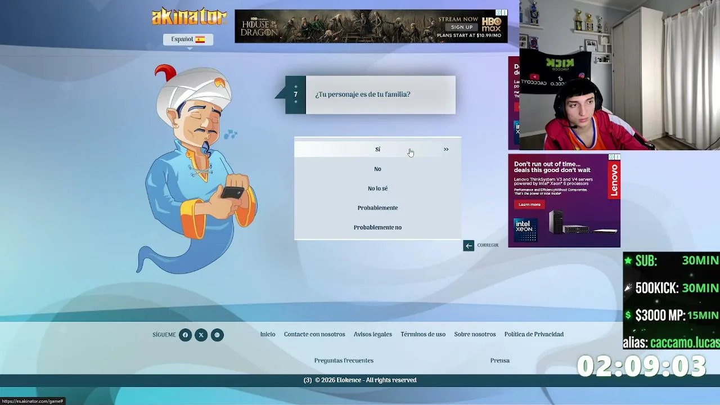
Task: Click 'SIGN UP' in HBO Max ad
Action: [x=462, y=27]
